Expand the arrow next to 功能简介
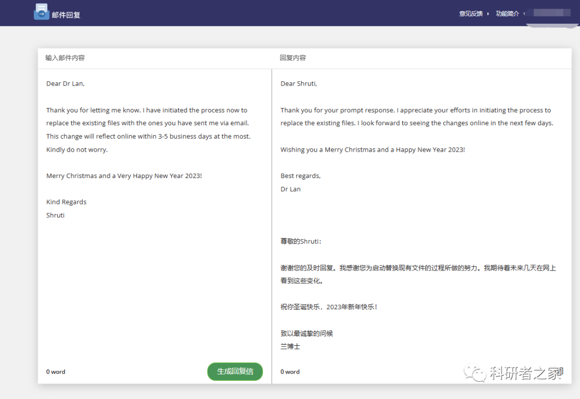 tap(523, 14)
